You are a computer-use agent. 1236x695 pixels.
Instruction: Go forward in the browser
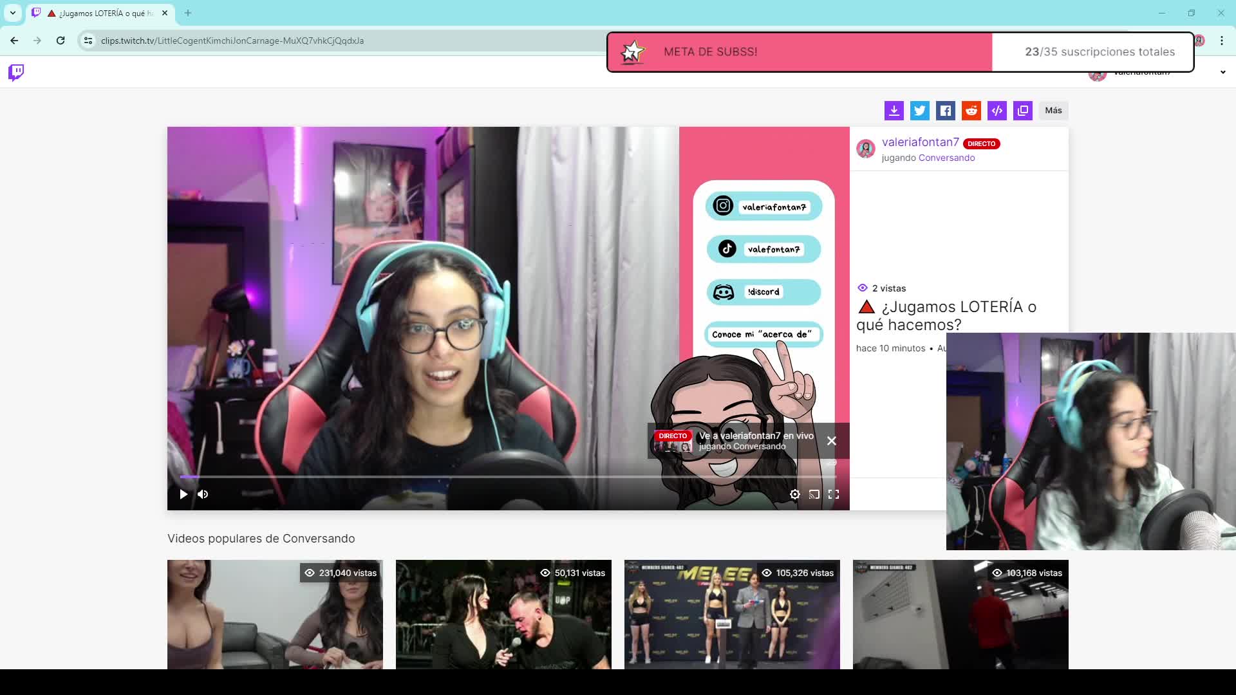click(37, 41)
